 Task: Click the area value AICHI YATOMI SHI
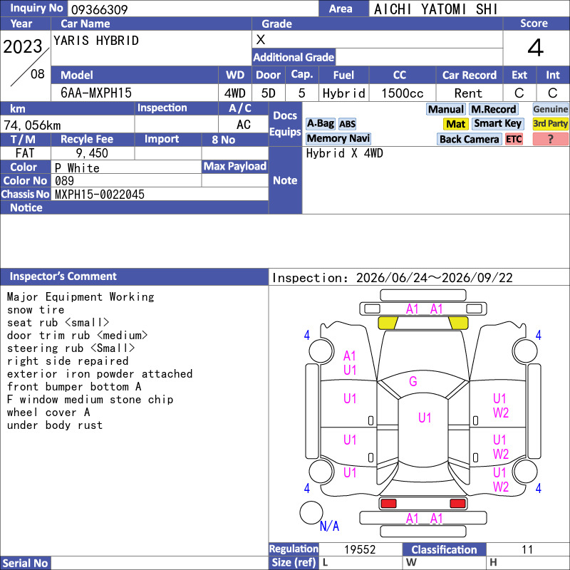(x=435, y=9)
